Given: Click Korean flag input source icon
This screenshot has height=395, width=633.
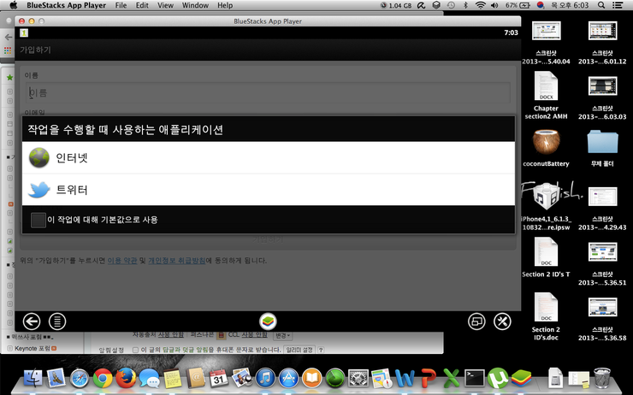Looking at the screenshot, I should click(x=541, y=5).
